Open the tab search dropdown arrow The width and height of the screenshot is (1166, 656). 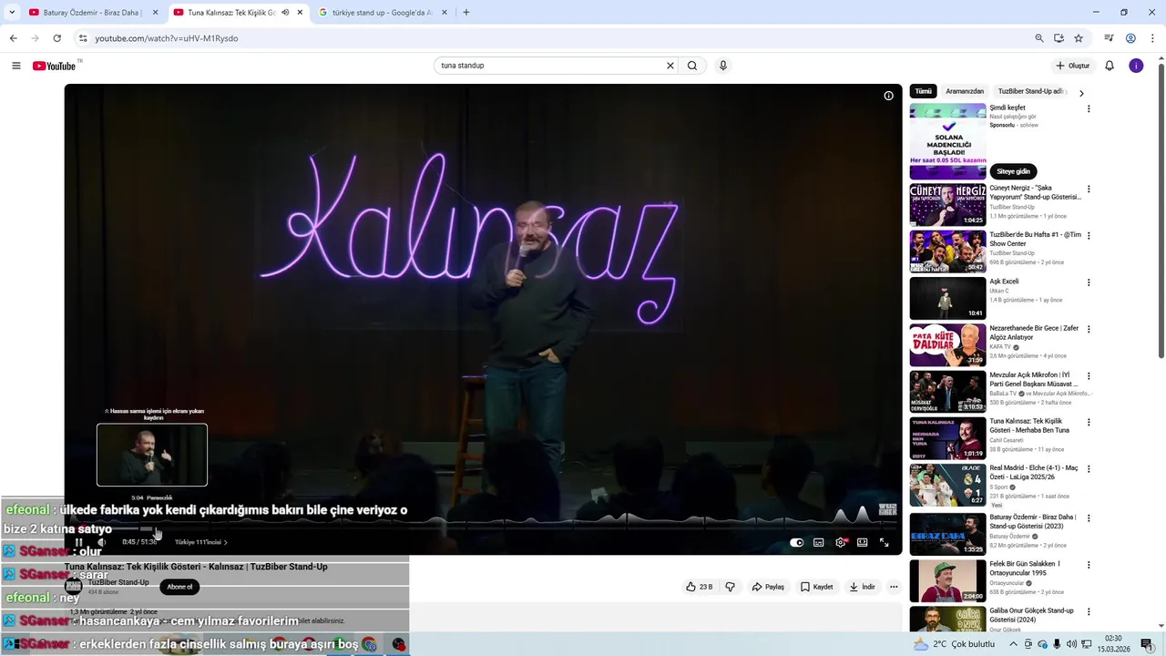(12, 13)
